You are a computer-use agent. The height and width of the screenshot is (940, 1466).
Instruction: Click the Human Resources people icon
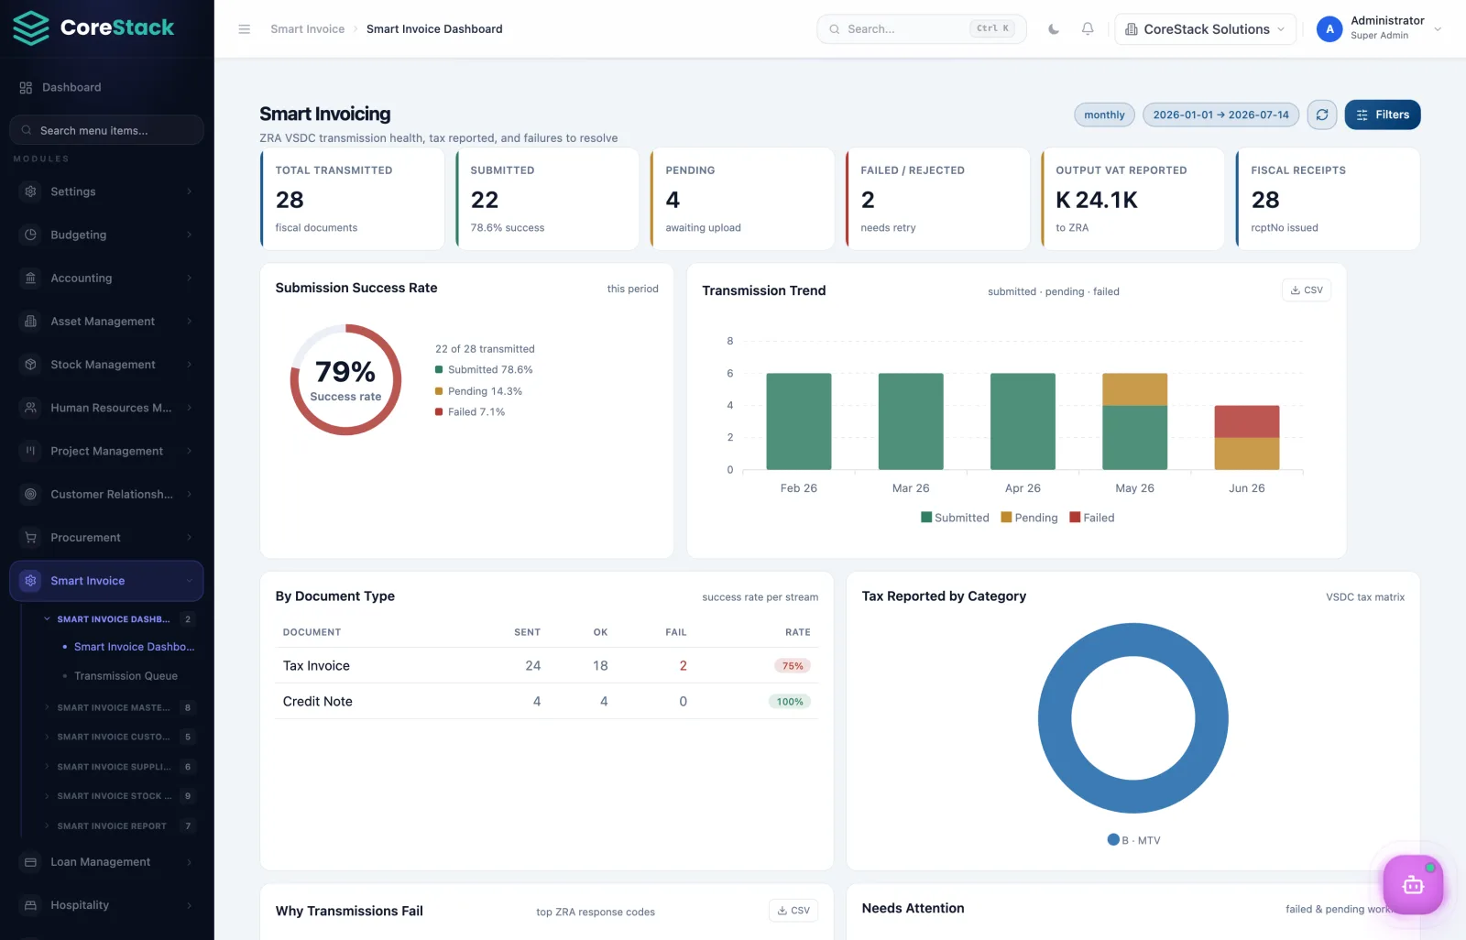[x=31, y=408]
